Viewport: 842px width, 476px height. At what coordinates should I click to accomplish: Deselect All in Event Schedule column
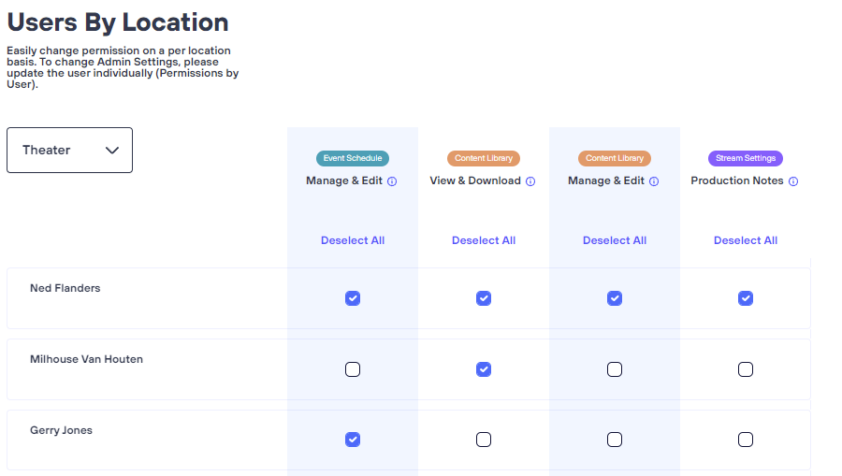tap(353, 240)
